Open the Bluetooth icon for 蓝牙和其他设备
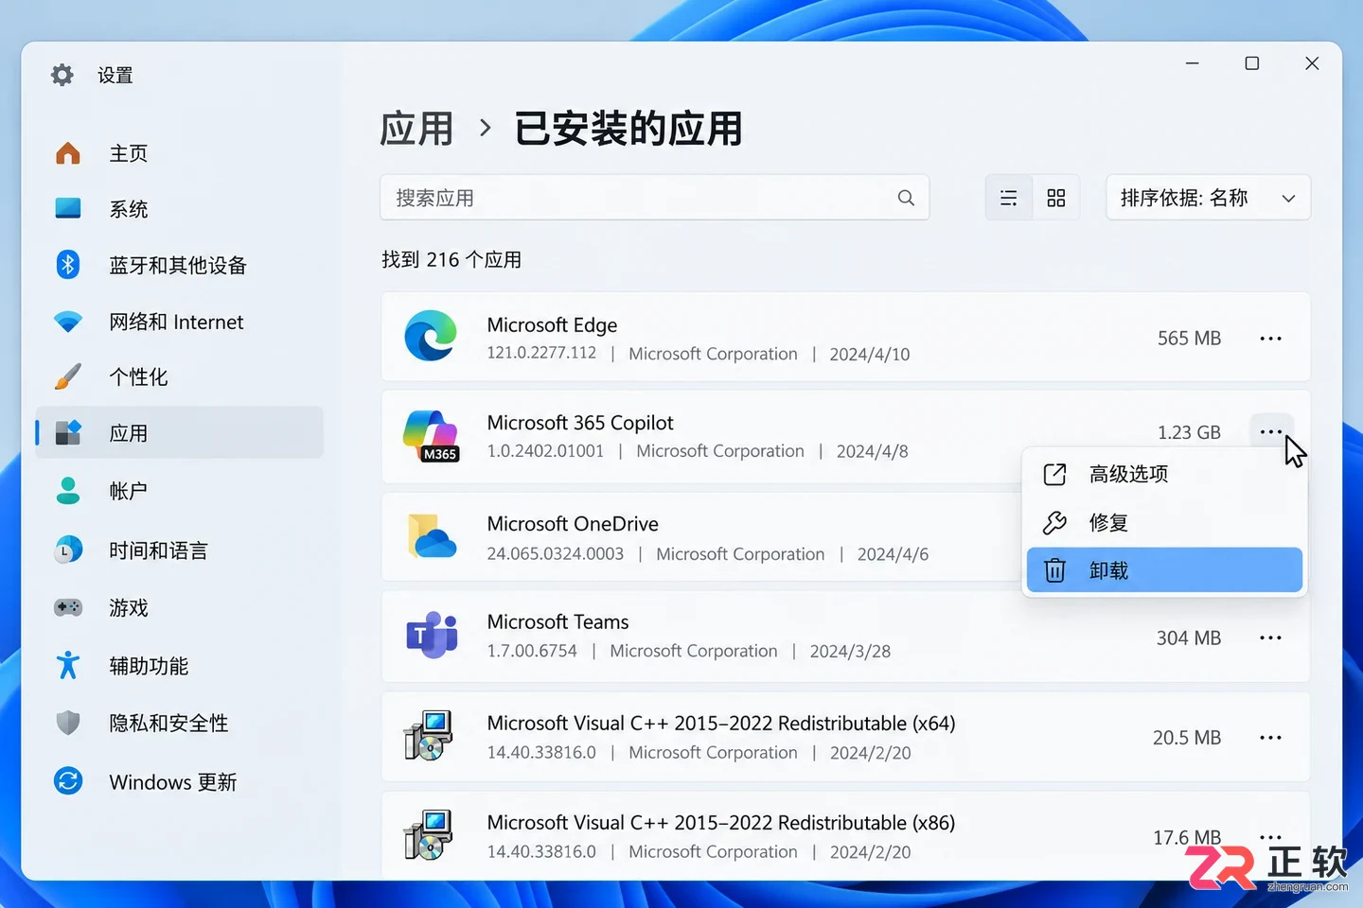 point(68,265)
